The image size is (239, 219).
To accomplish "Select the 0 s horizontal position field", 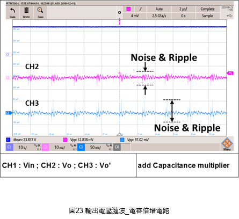I will (183, 16).
